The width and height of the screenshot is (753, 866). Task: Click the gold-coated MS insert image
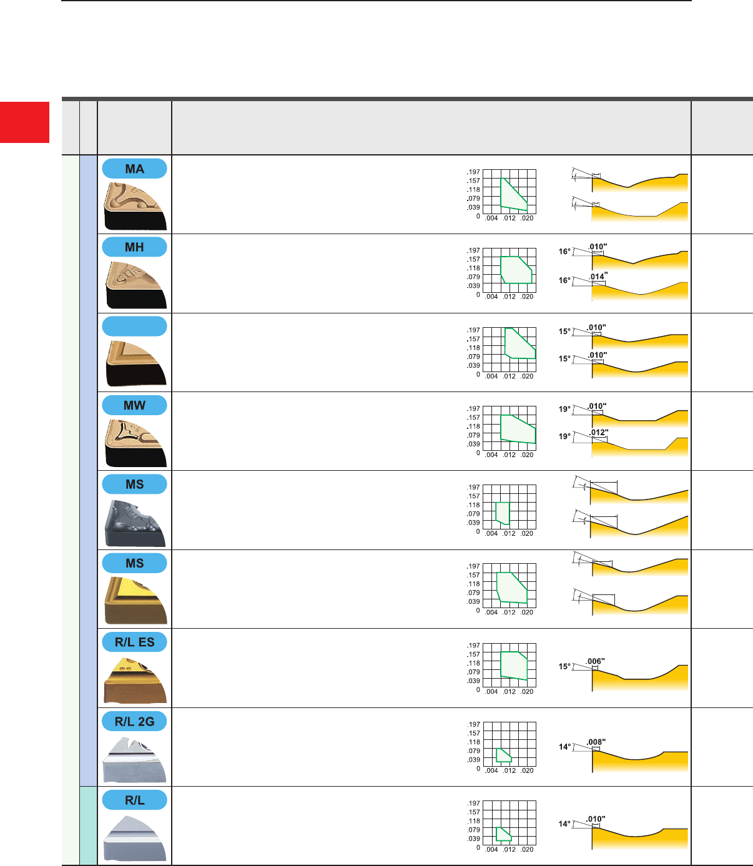pyautogui.click(x=135, y=601)
